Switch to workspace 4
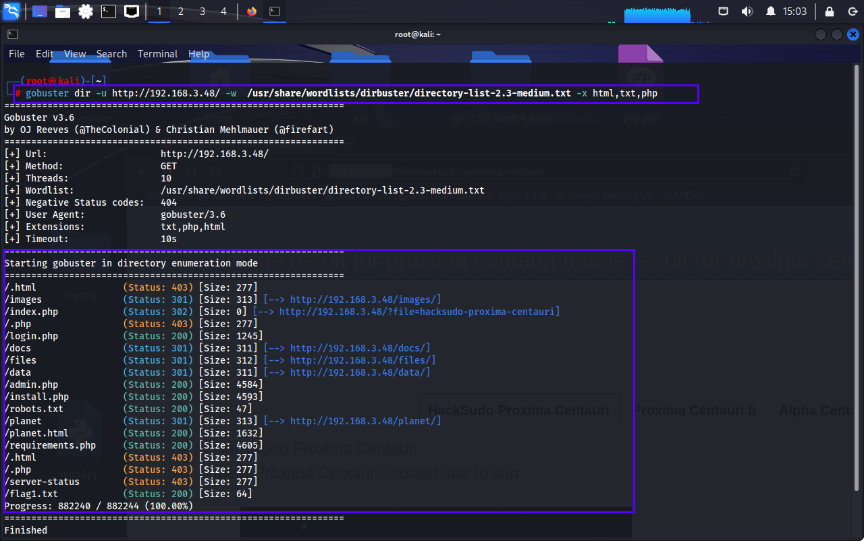864x541 pixels. pos(224,11)
